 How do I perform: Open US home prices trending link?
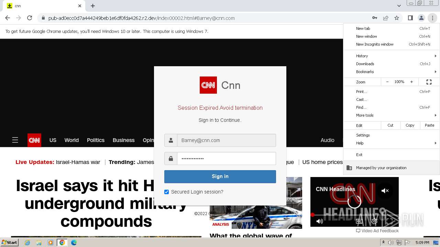click(x=322, y=162)
